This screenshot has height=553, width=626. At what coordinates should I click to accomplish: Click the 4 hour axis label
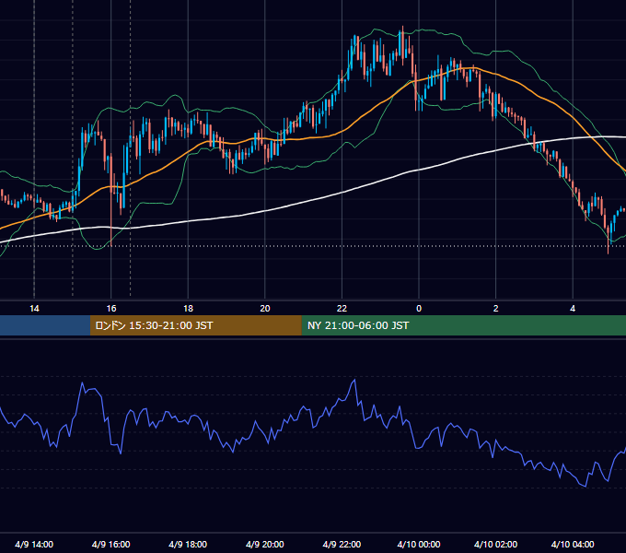coord(573,309)
